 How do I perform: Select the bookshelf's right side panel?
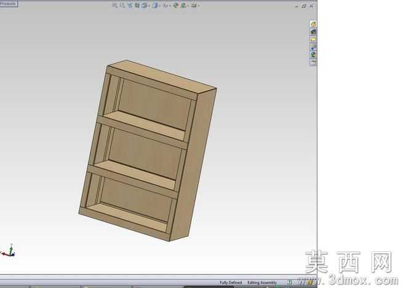tap(194, 164)
